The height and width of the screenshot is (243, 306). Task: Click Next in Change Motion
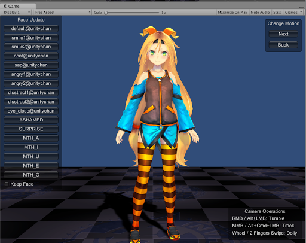(x=283, y=34)
